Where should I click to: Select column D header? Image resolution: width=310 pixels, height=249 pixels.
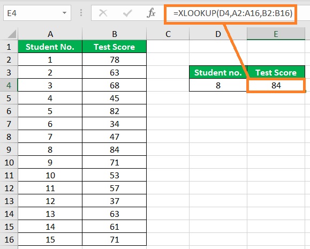[x=218, y=34]
